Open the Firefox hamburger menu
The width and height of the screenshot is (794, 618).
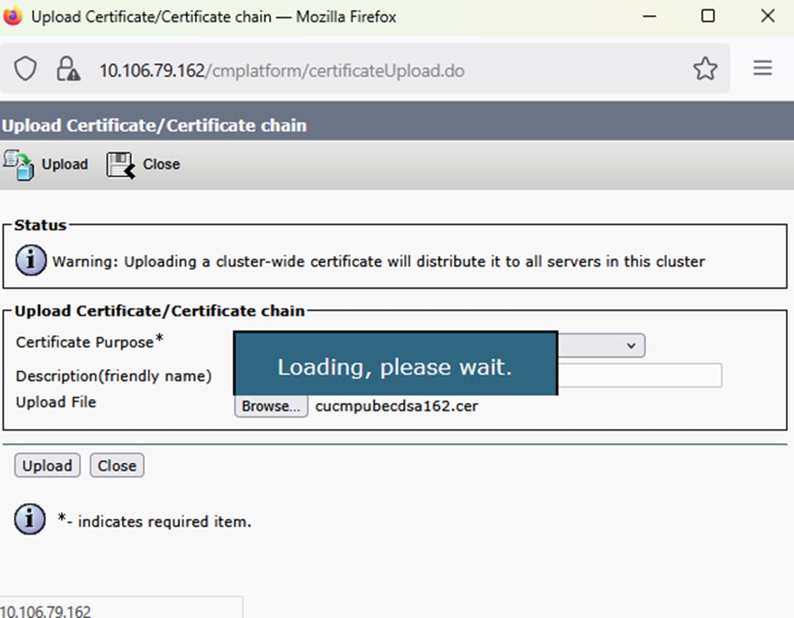point(762,67)
